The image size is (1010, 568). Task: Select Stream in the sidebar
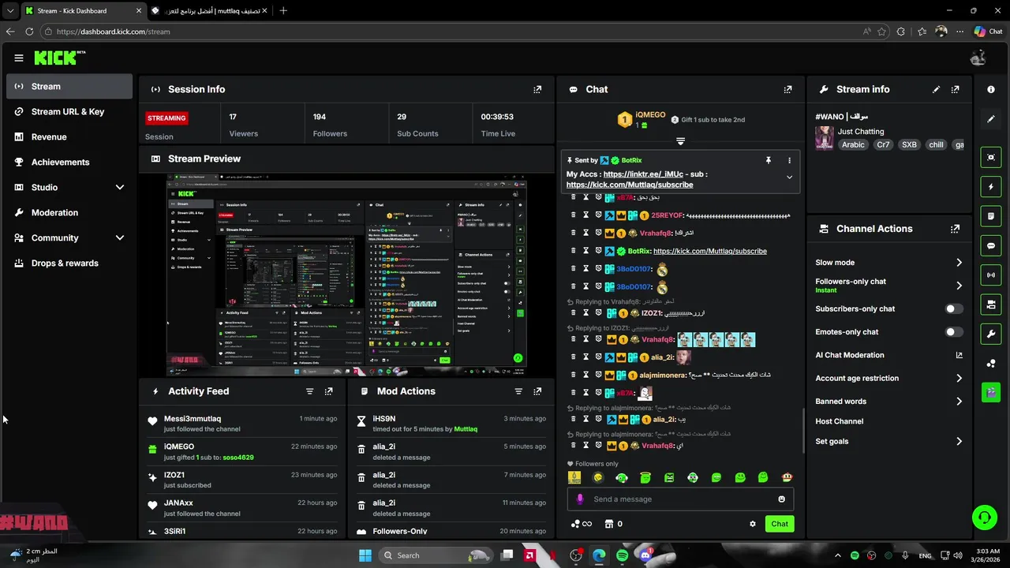click(69, 87)
